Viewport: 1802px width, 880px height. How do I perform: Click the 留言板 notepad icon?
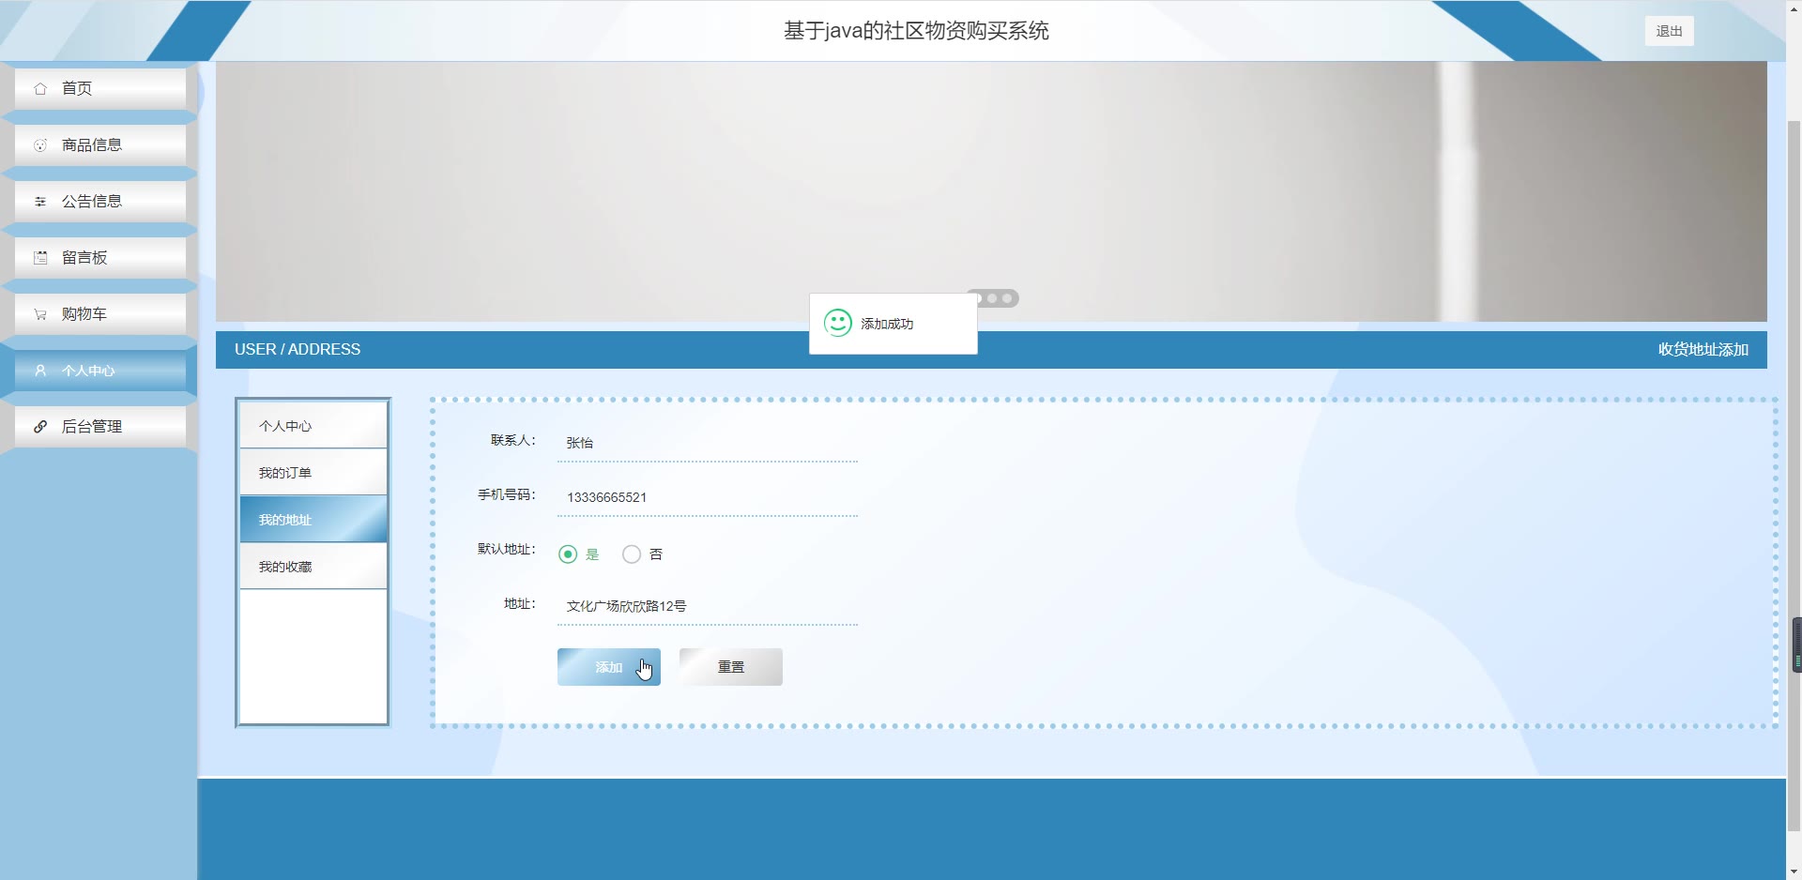[40, 258]
